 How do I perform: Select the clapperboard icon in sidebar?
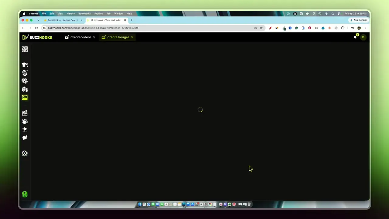pyautogui.click(x=25, y=113)
